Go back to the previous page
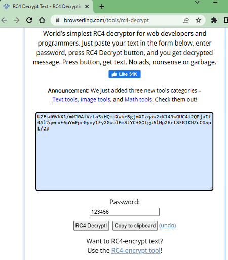228x260 pixels. 4,20
